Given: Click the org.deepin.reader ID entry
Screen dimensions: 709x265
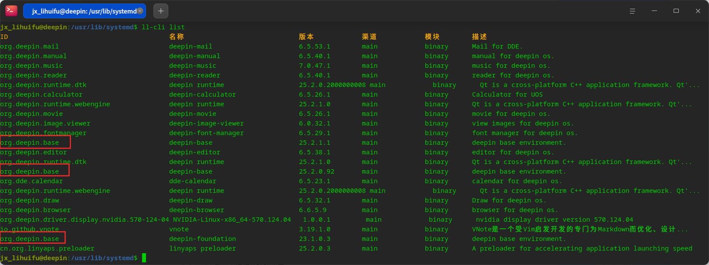Looking at the screenshot, I should click(x=33, y=75).
